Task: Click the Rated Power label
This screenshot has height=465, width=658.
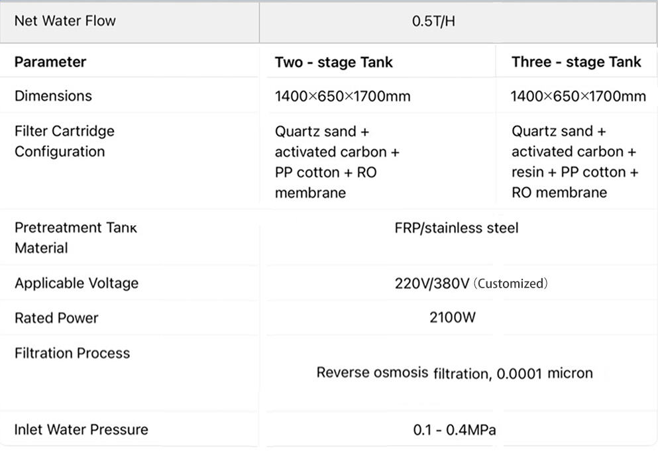Action: [56, 318]
